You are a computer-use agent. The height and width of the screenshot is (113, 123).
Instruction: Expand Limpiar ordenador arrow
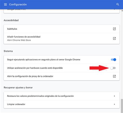click(x=114, y=104)
